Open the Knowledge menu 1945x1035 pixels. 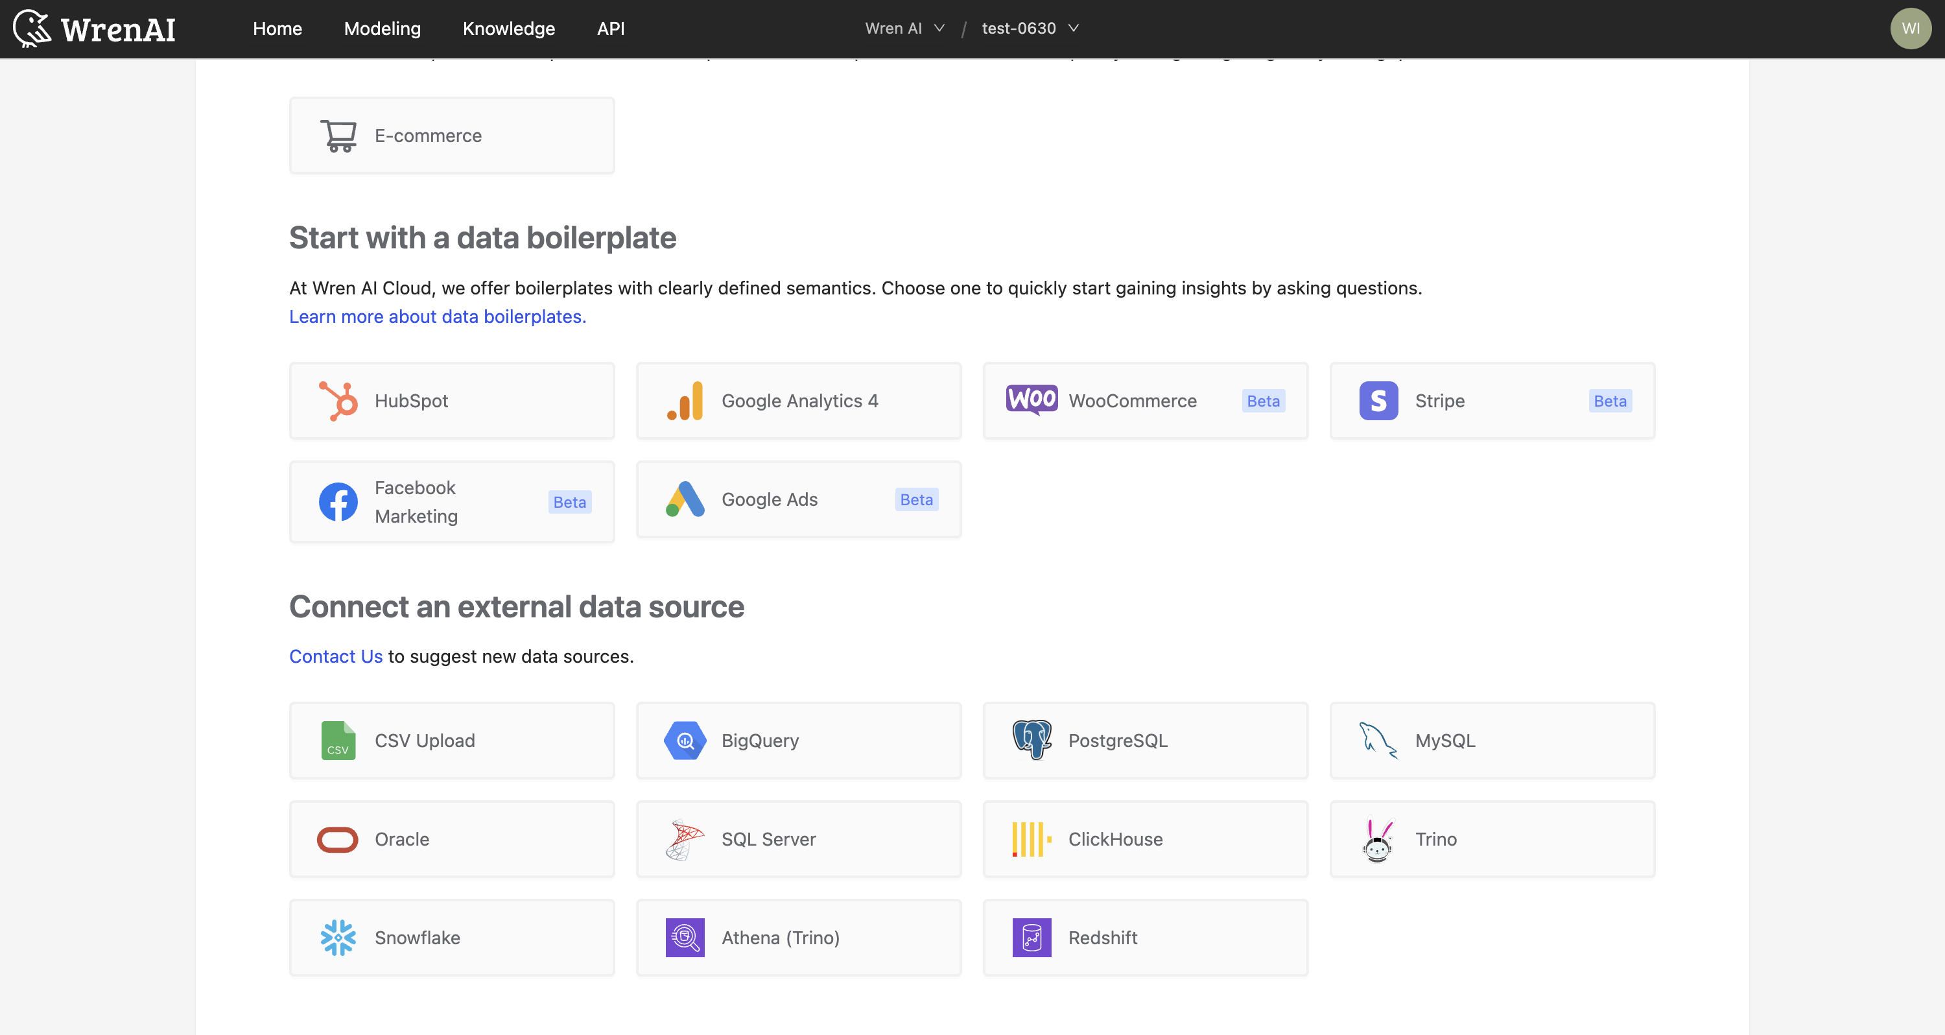click(x=509, y=29)
